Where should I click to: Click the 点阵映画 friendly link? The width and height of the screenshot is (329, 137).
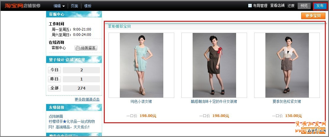pyautogui.click(x=56, y=116)
